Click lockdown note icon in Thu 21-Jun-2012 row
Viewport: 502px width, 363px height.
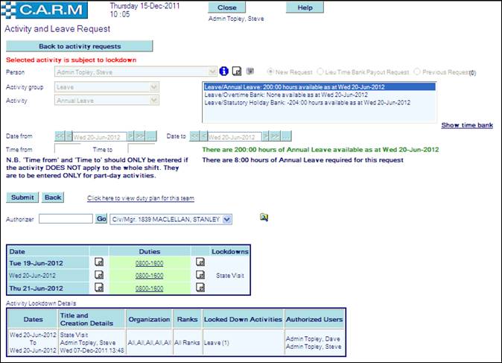[x=200, y=288]
